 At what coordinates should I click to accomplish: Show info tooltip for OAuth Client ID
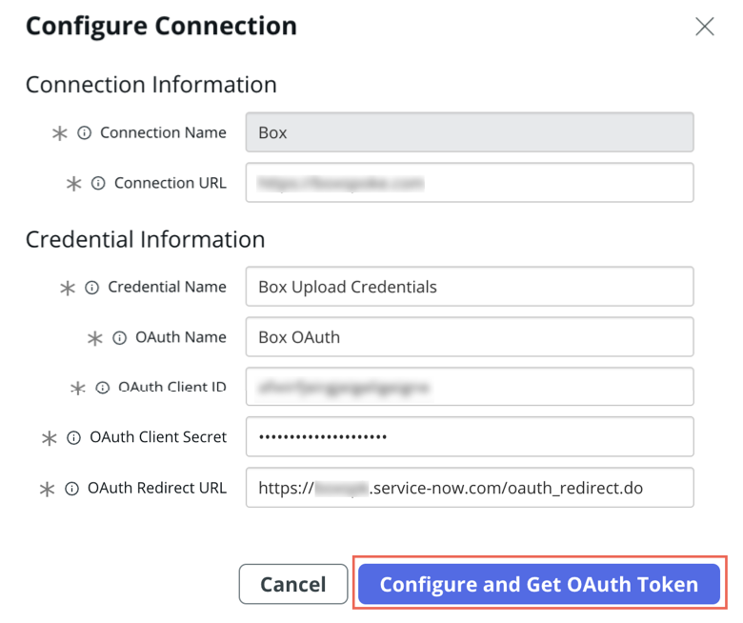click(x=102, y=388)
